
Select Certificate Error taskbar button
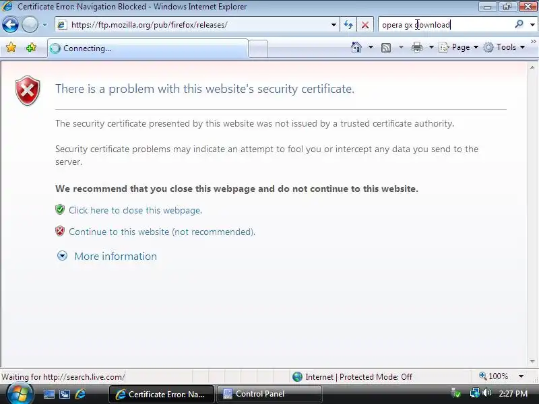162,394
